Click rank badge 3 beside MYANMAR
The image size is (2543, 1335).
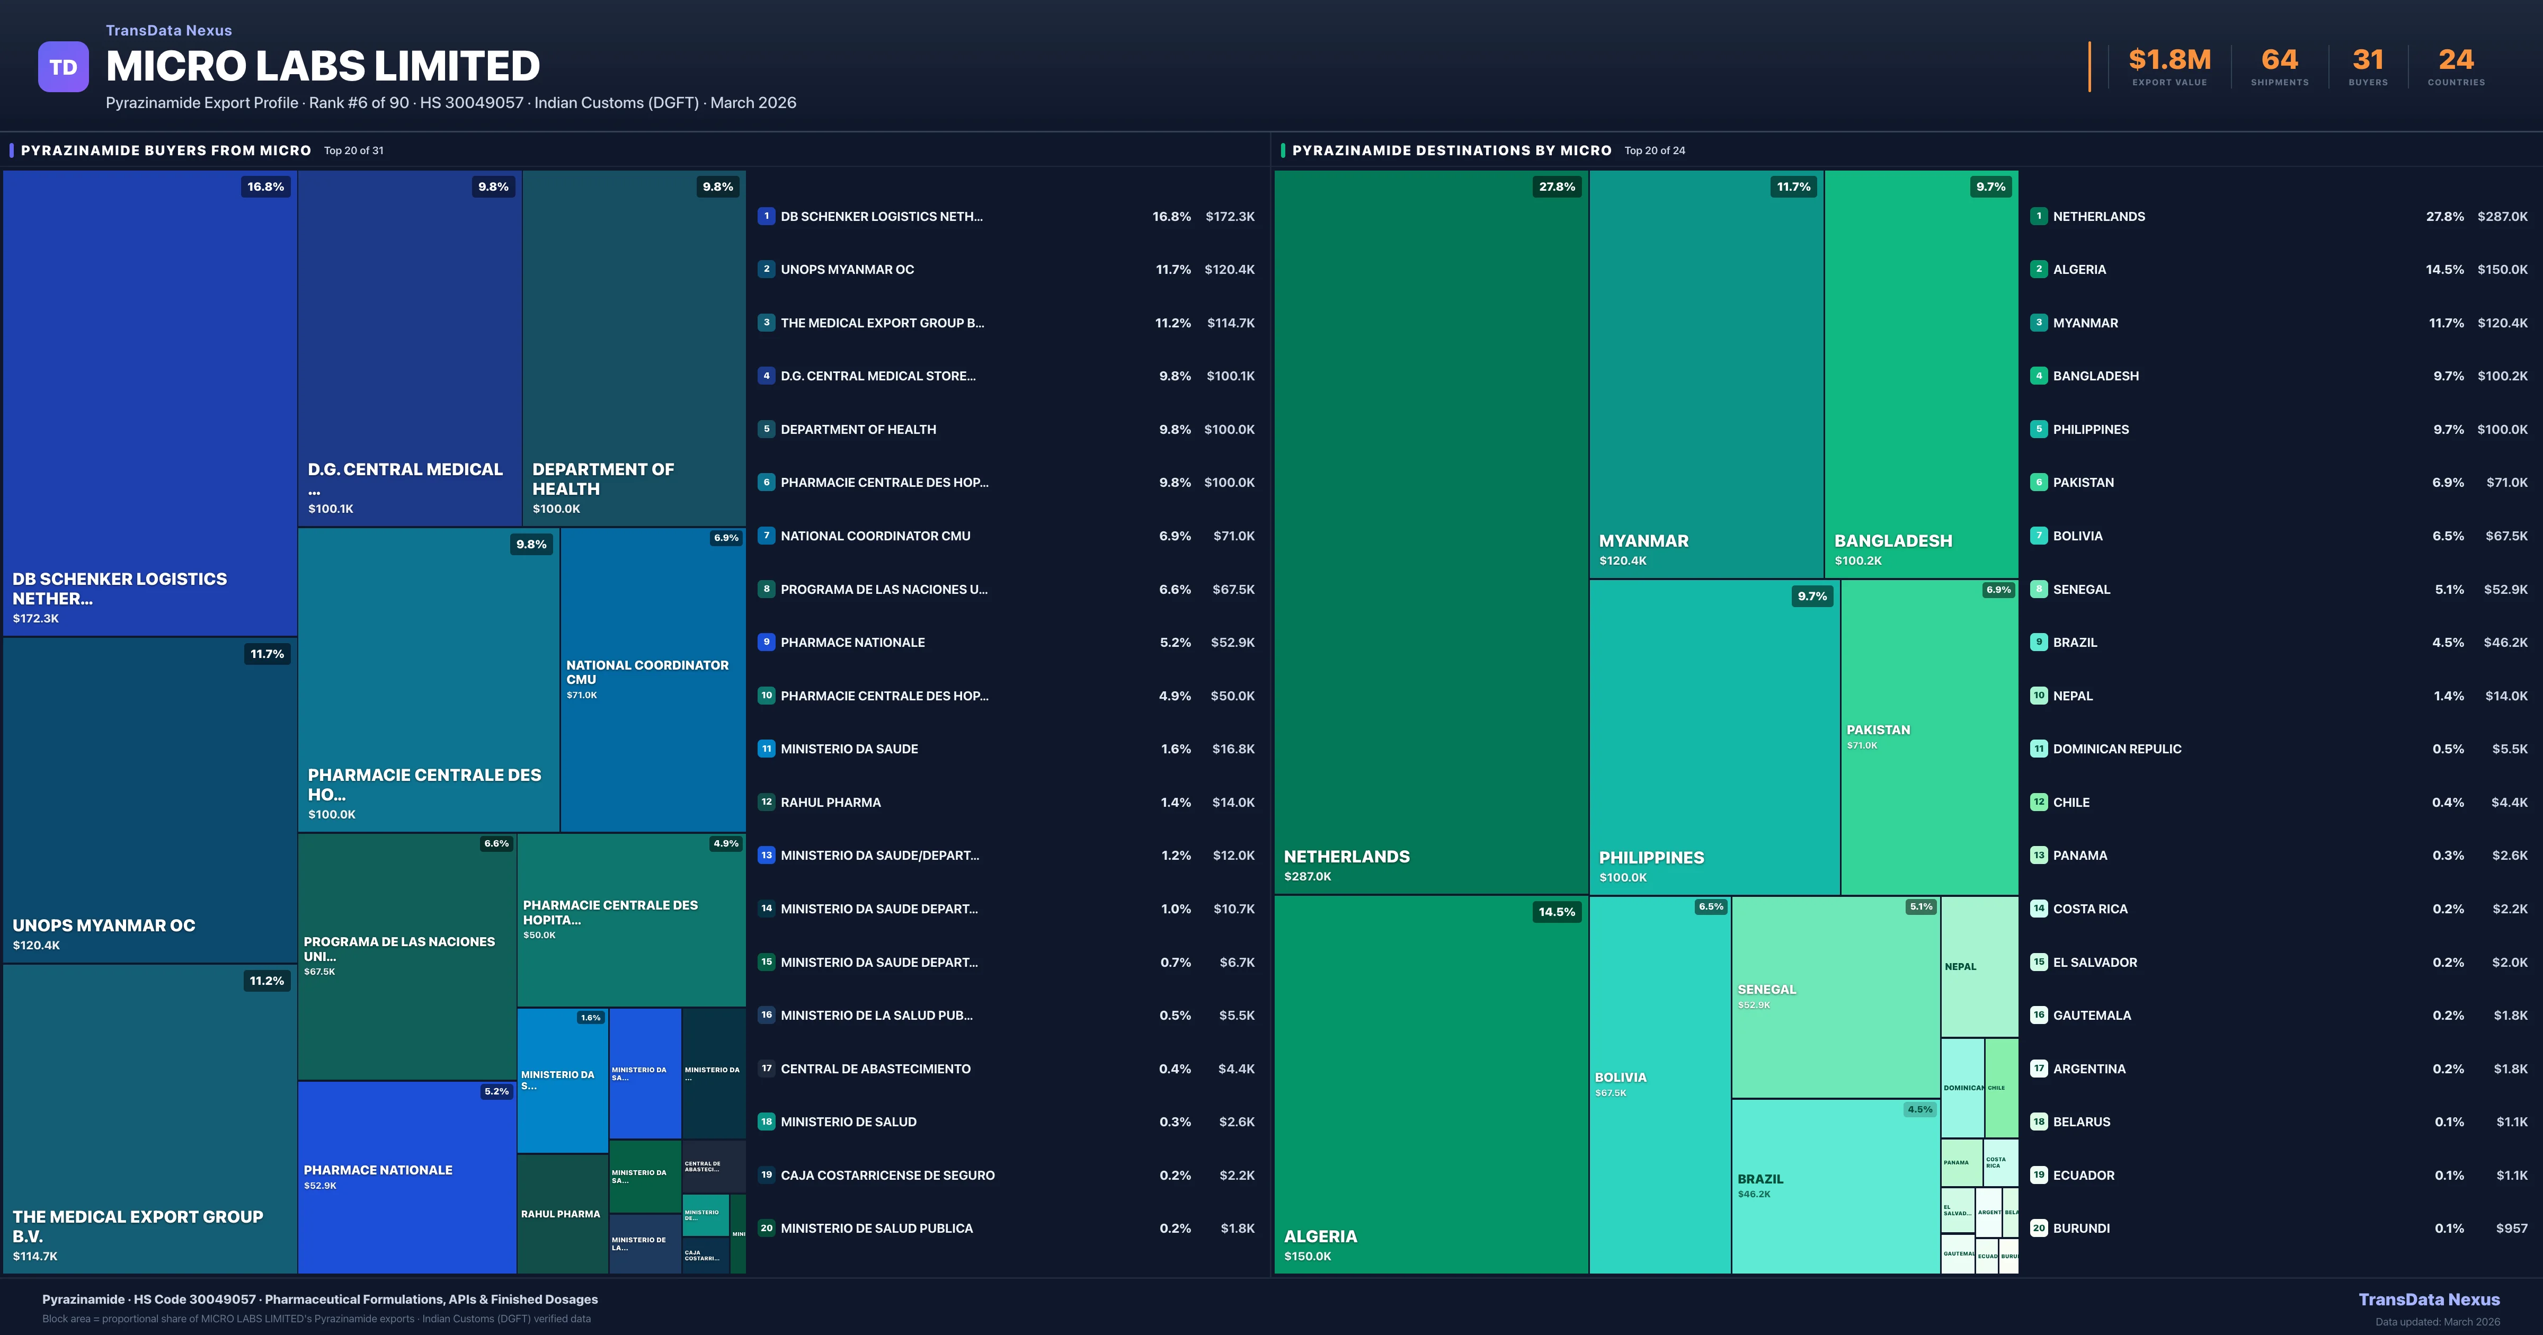tap(2039, 322)
